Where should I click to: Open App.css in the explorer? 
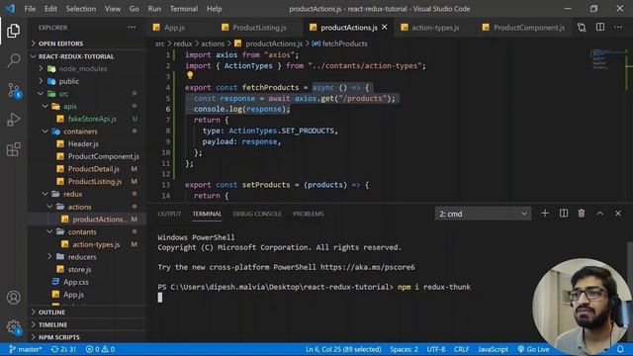[87, 282]
